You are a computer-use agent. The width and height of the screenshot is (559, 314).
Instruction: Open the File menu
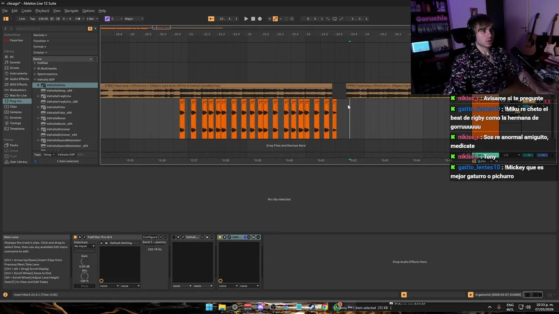[5, 10]
